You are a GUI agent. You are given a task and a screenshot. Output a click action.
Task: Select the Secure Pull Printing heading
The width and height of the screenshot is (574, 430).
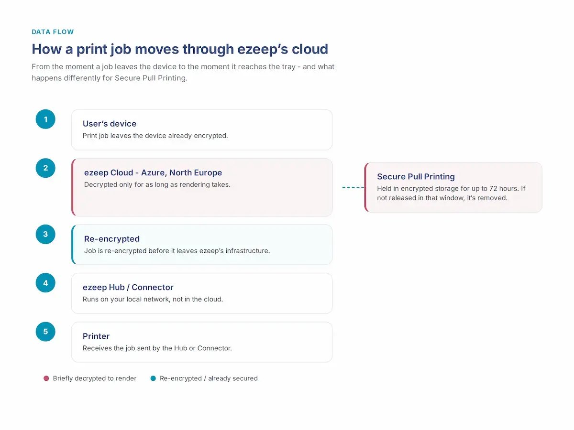416,177
